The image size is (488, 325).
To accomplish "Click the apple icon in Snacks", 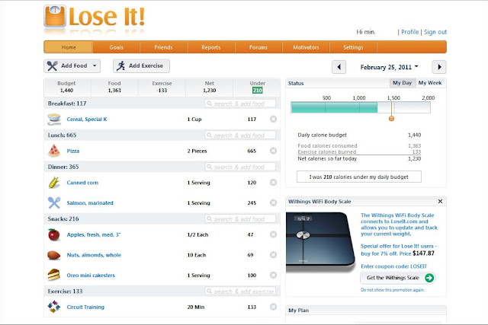I will coord(54,234).
